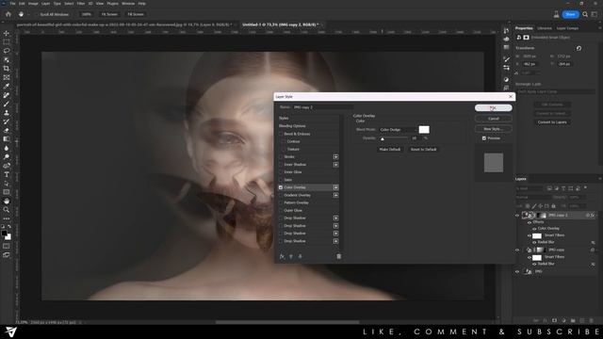This screenshot has width=603, height=339.
Task: Select the Crop tool
Action: (7, 69)
